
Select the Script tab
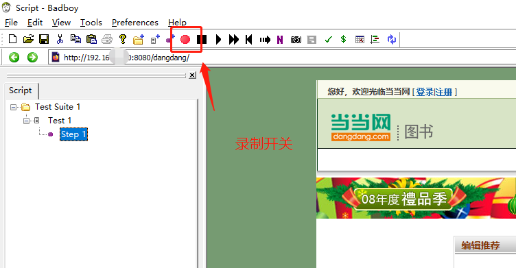pyautogui.click(x=21, y=90)
